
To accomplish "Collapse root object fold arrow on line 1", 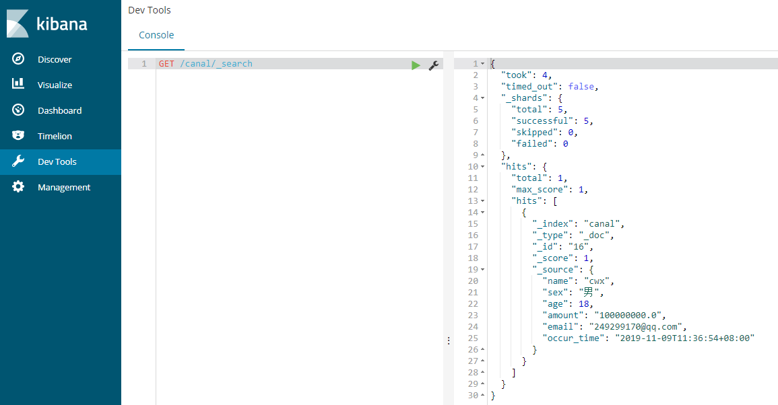I will tap(483, 64).
